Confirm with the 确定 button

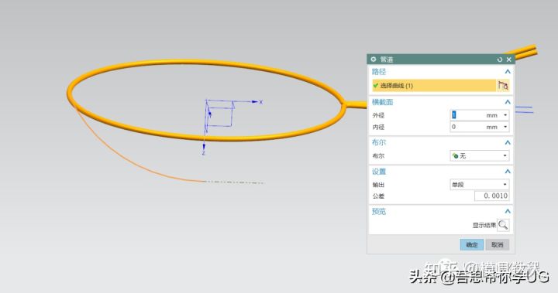(x=471, y=245)
